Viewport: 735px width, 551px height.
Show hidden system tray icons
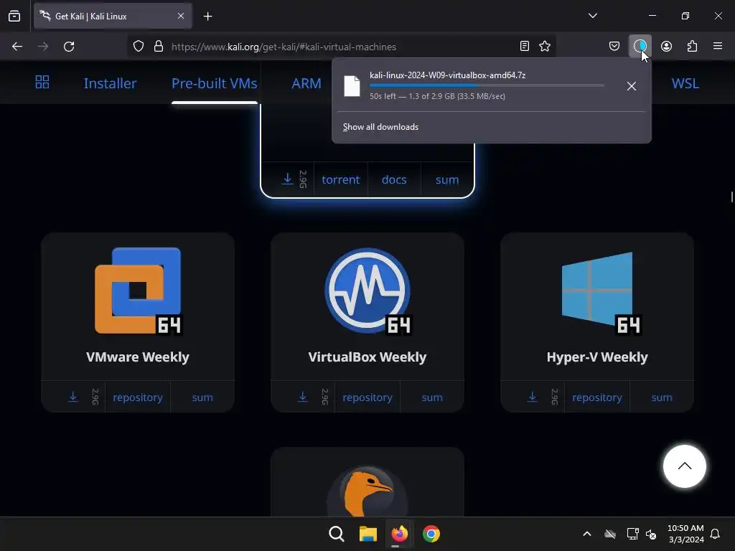coord(587,534)
